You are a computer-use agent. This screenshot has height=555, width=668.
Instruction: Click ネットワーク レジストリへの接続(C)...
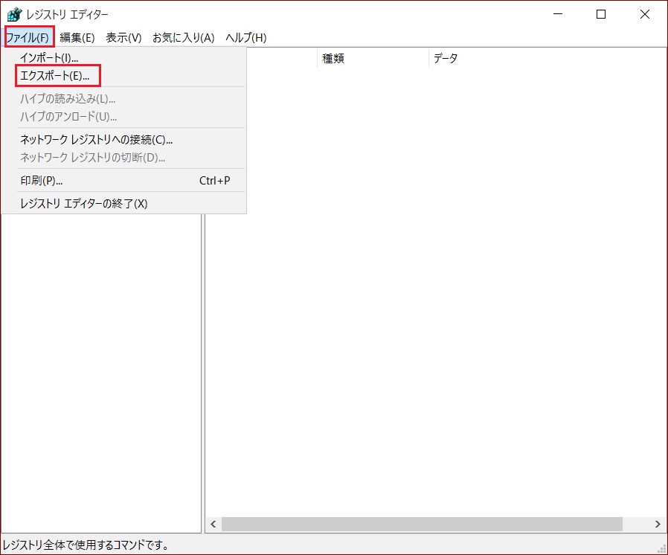pyautogui.click(x=123, y=139)
